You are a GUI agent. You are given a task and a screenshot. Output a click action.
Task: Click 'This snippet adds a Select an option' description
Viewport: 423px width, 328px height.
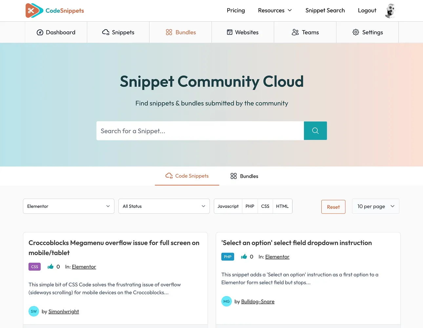300,278
